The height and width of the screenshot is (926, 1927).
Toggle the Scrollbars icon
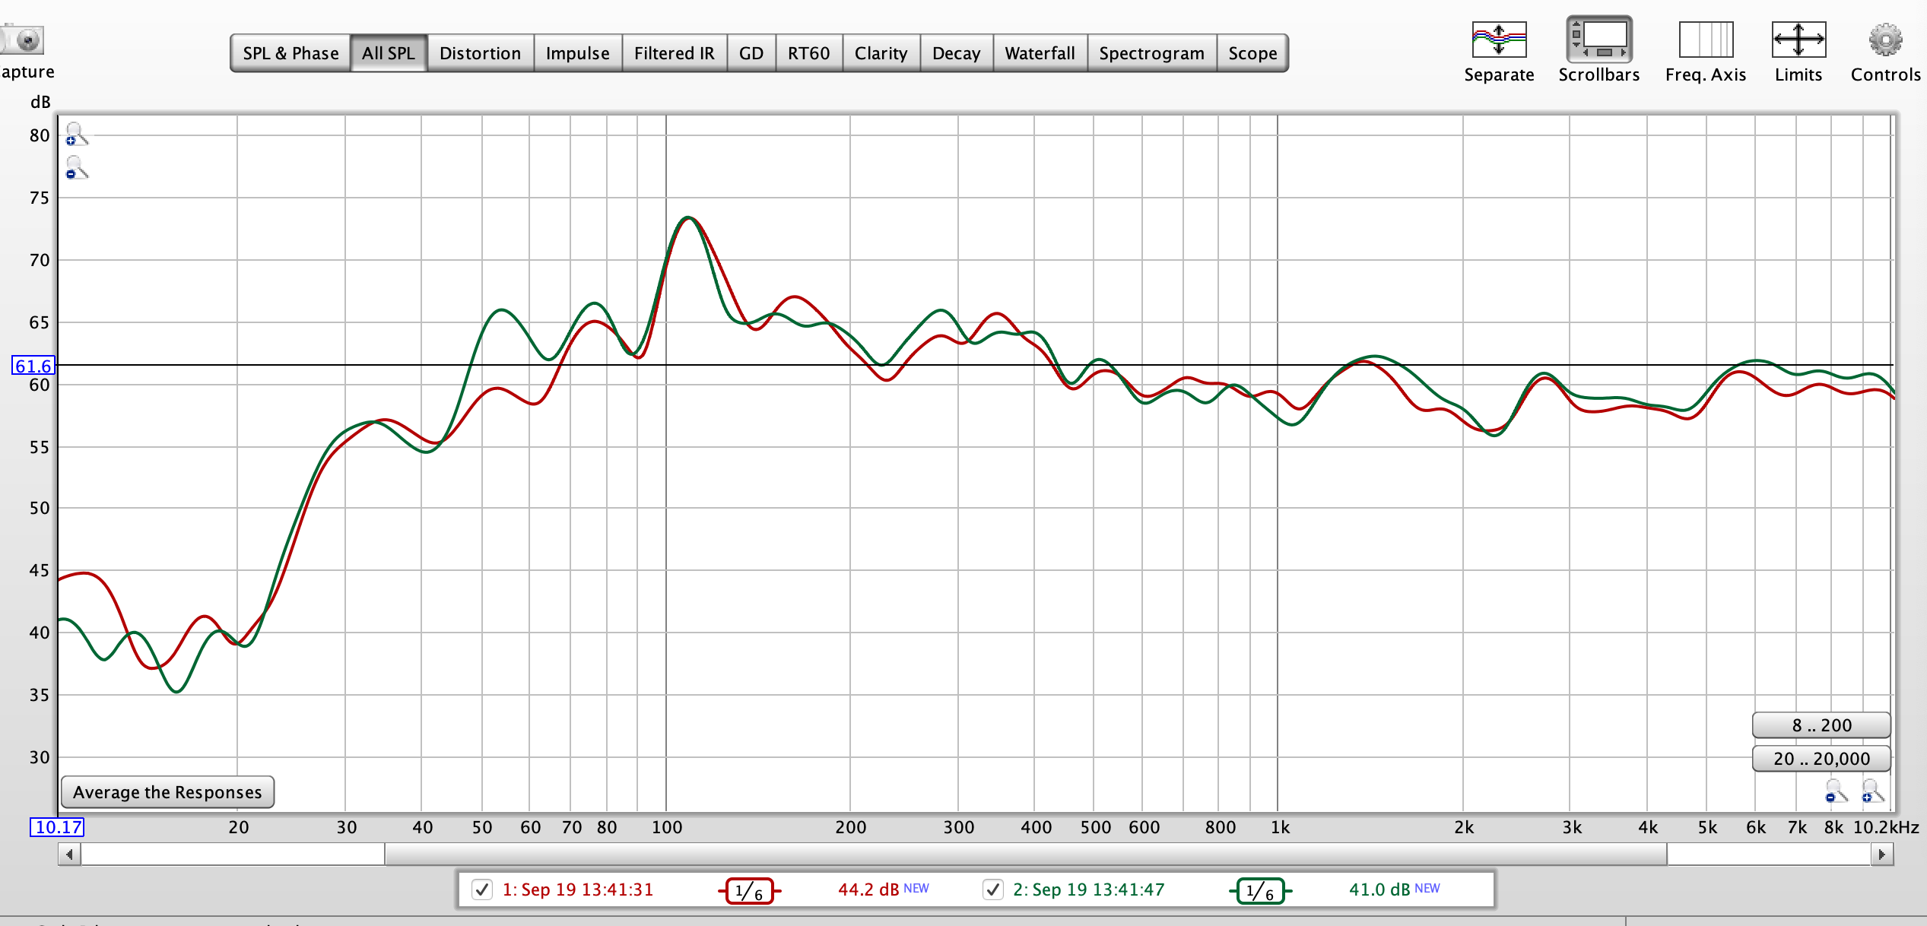[x=1598, y=40]
